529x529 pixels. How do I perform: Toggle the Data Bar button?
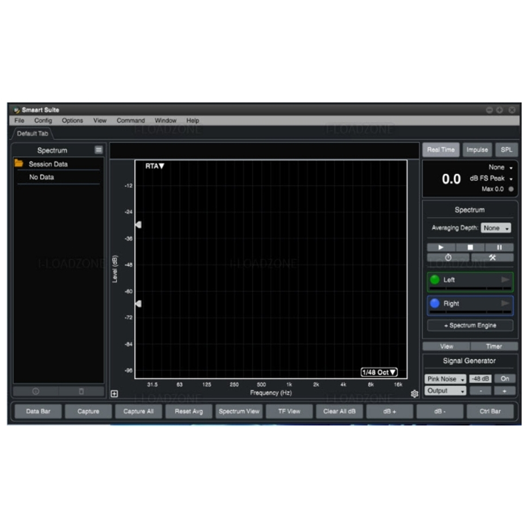coord(38,411)
